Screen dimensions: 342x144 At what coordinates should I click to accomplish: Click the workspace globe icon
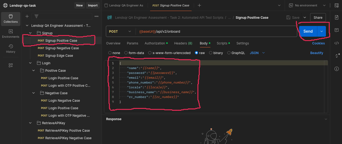[5, 5]
